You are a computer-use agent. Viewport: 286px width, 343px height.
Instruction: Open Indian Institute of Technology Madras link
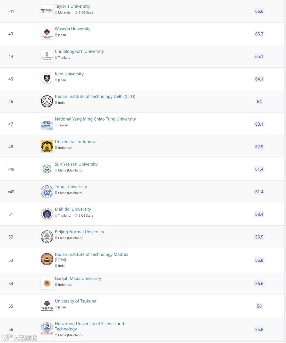91,257
